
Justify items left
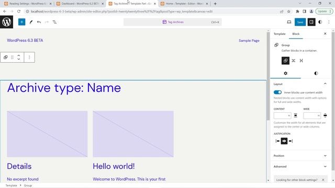[x=277, y=141]
